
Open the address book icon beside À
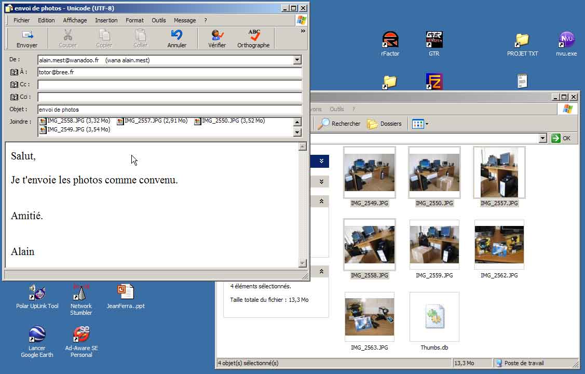pos(14,72)
